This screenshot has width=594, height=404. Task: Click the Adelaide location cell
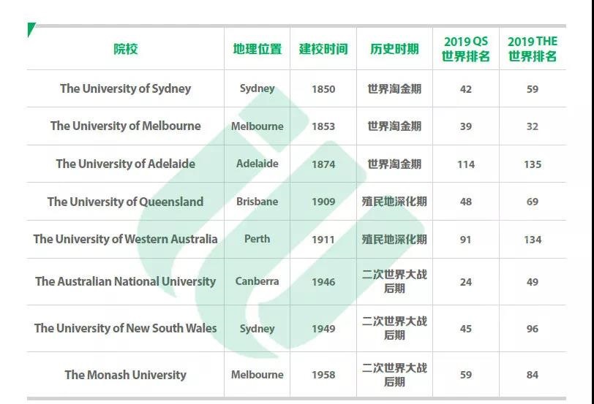click(257, 164)
